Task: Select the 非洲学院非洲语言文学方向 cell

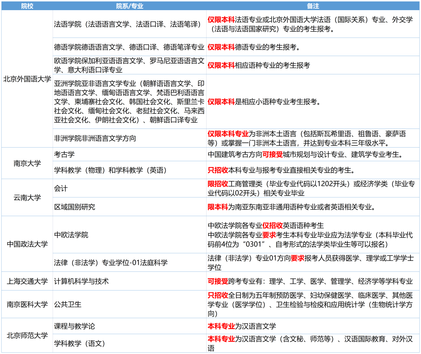Action: coord(129,138)
